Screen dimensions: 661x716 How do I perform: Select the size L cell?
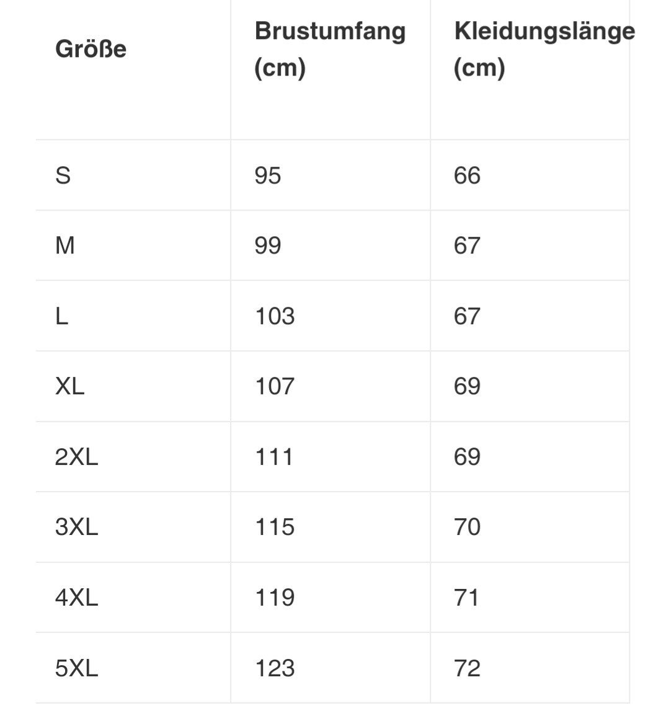[62, 316]
